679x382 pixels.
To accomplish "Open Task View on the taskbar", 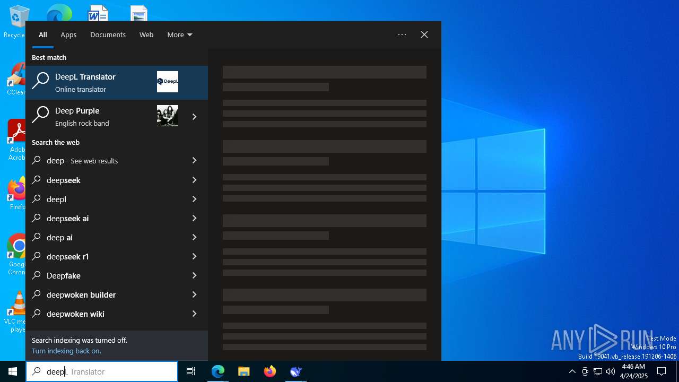I will tap(191, 371).
